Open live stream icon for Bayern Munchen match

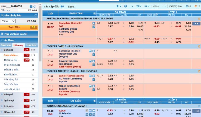(x=90, y=61)
